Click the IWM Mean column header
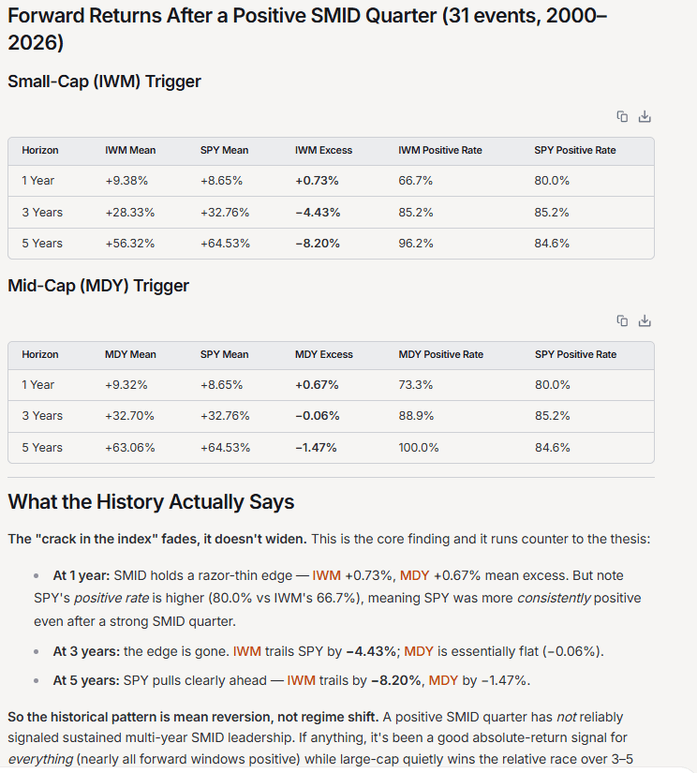This screenshot has height=773, width=697. pos(130,150)
